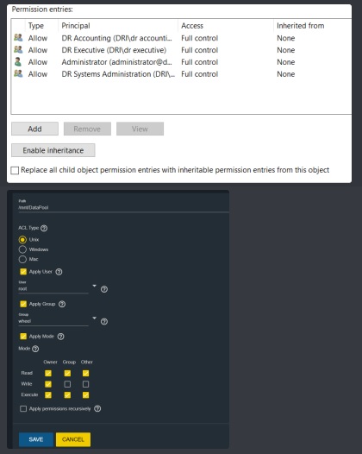
Task: Click the Path field /mnt/DataPool
Action: click(x=123, y=208)
